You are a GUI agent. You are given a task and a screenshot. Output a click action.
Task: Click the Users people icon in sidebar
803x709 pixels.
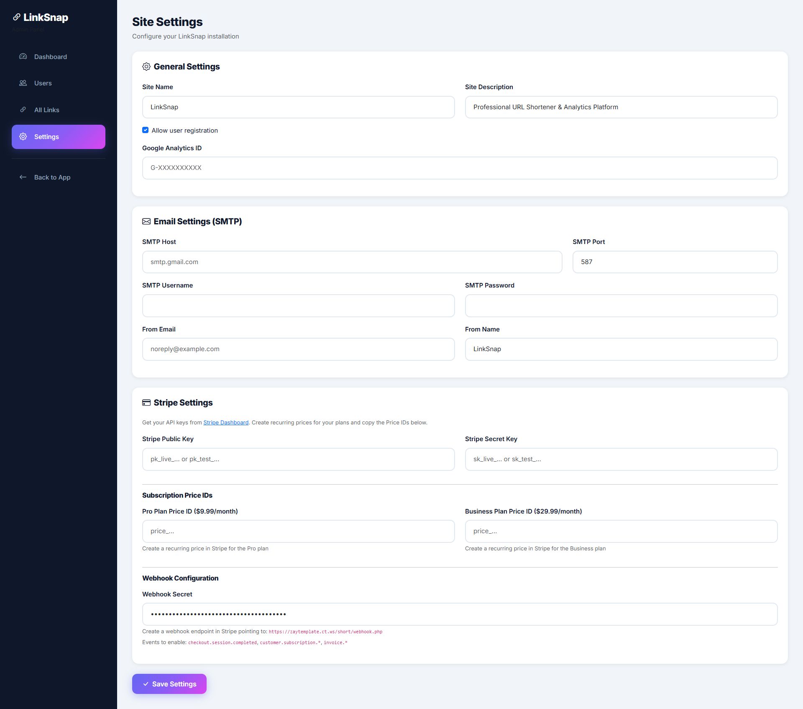click(23, 83)
